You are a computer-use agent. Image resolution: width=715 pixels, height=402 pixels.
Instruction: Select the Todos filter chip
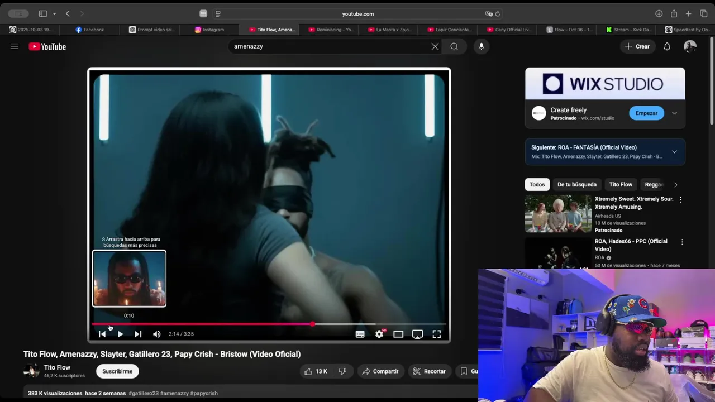[x=537, y=185]
